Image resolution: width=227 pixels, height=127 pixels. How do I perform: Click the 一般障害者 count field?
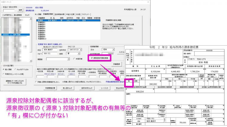pyautogui.click(x=92, y=76)
